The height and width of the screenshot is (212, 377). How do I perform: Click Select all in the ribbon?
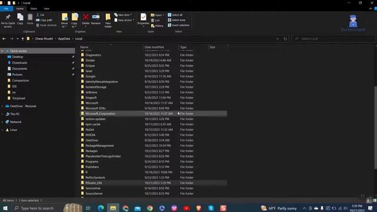(175, 15)
